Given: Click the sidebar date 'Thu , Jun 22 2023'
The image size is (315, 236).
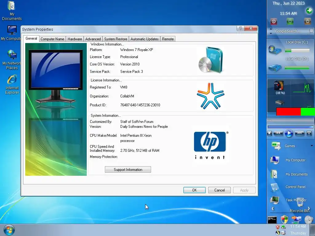Looking at the screenshot, I should tap(289, 3).
